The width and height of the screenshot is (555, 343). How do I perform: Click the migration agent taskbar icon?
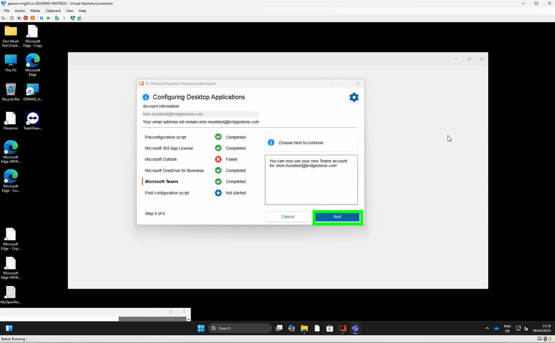click(342, 328)
